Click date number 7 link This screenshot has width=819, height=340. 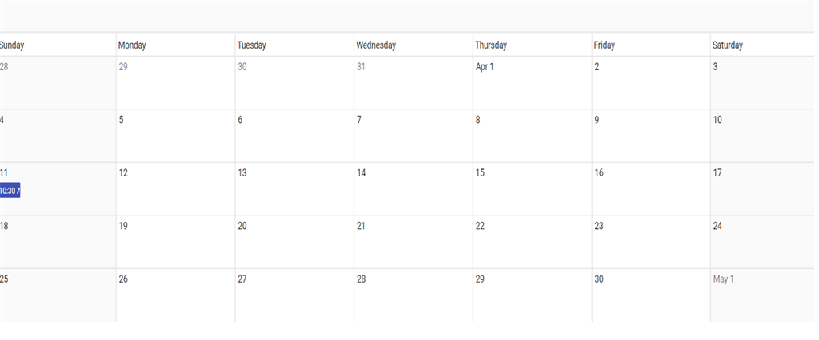coord(359,120)
